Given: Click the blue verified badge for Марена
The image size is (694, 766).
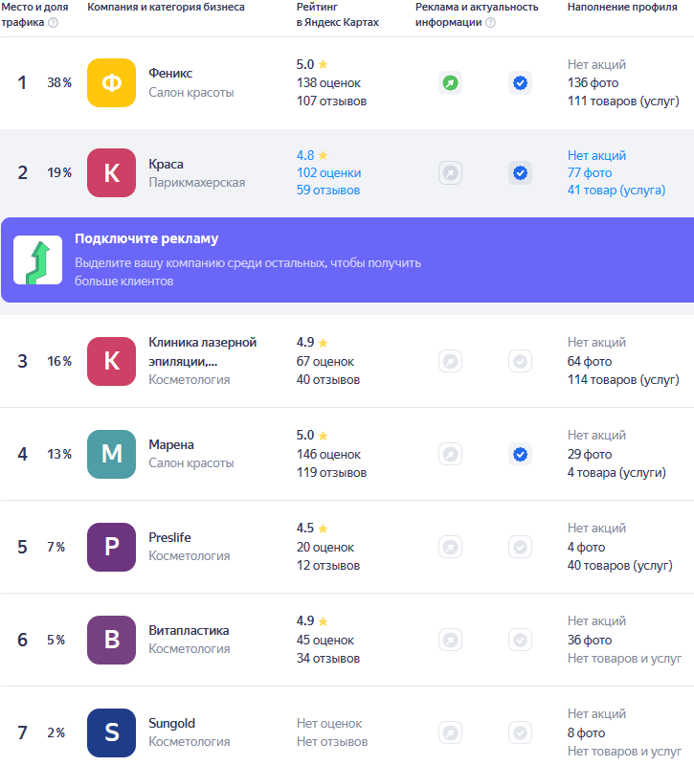Looking at the screenshot, I should (520, 454).
